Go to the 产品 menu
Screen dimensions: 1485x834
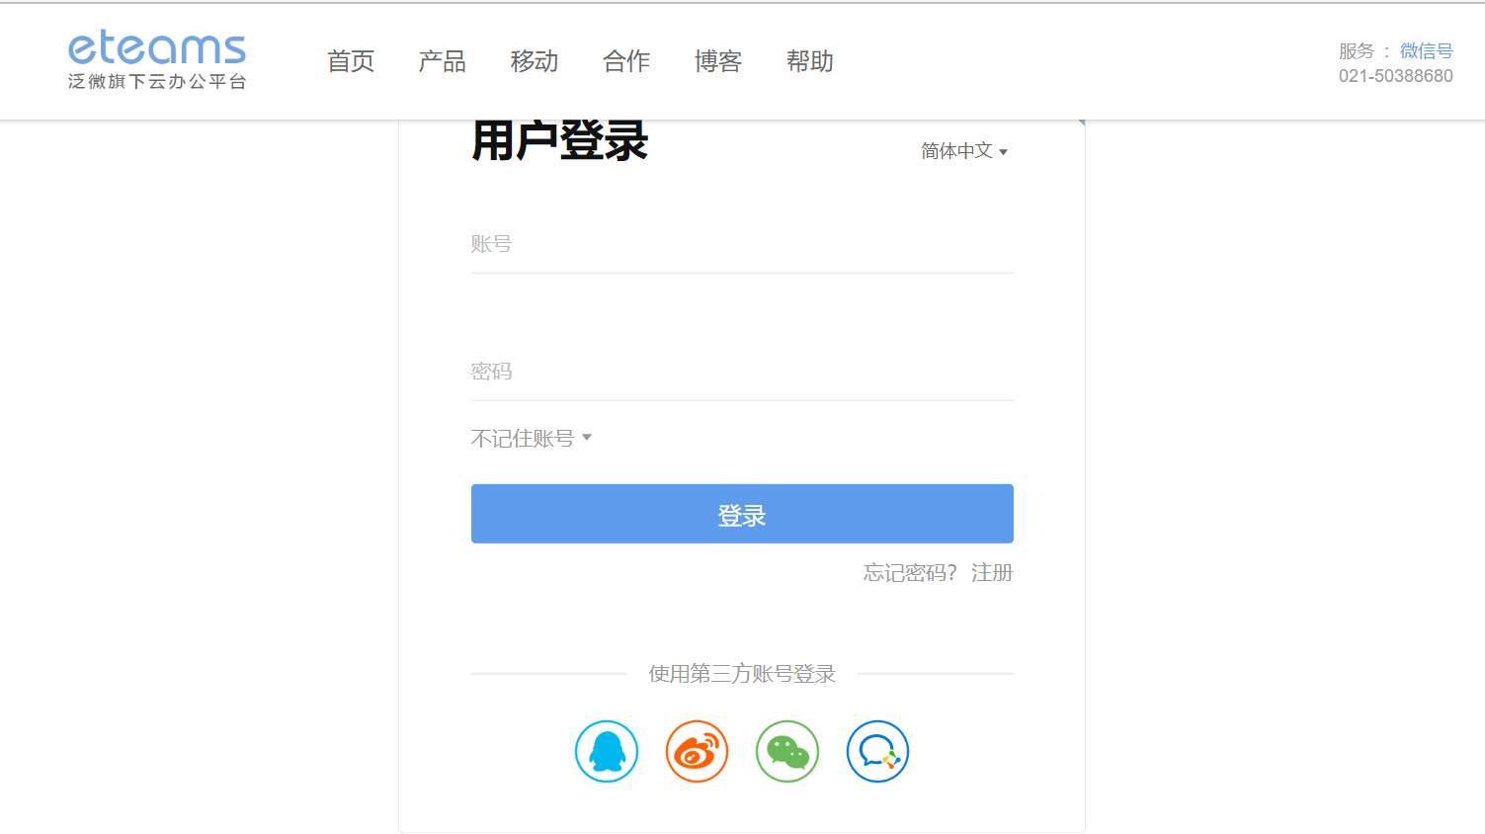tap(443, 61)
